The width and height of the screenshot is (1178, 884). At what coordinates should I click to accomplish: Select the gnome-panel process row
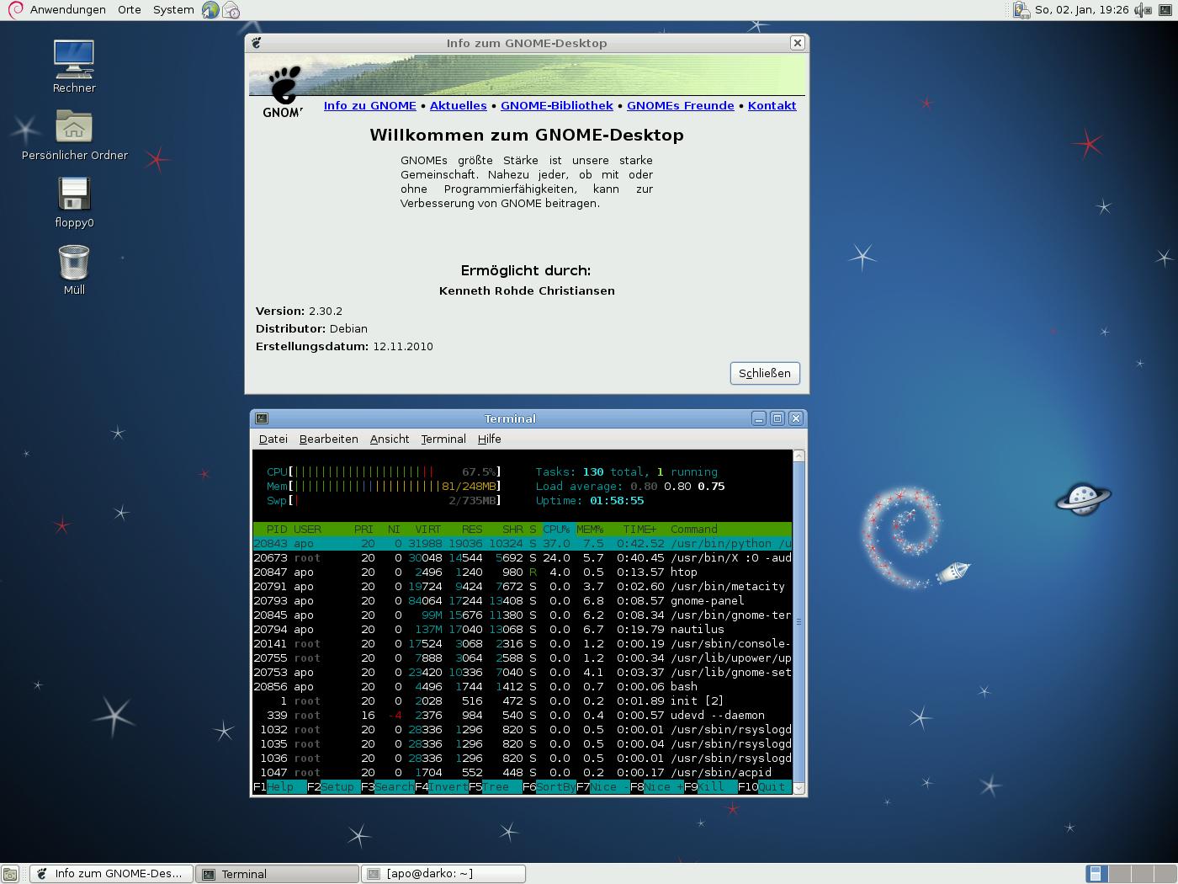click(x=523, y=601)
